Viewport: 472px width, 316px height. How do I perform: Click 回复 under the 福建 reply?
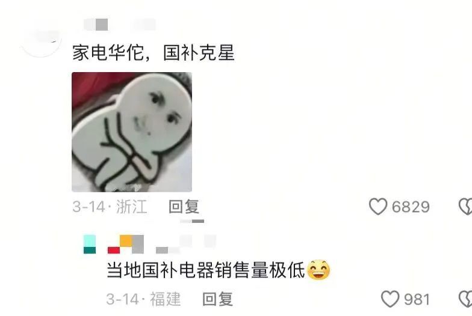coord(217,299)
